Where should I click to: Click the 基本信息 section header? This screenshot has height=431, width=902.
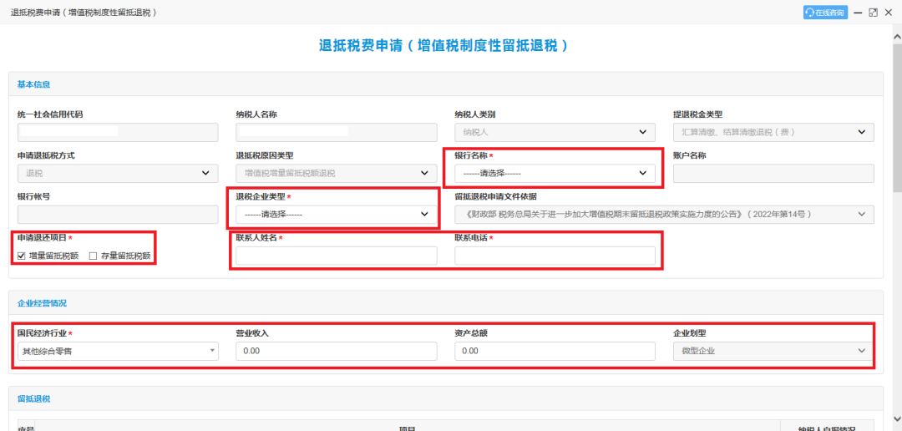pos(34,84)
